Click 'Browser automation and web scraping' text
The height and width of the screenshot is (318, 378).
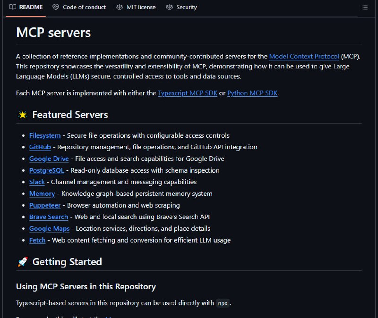(x=123, y=205)
